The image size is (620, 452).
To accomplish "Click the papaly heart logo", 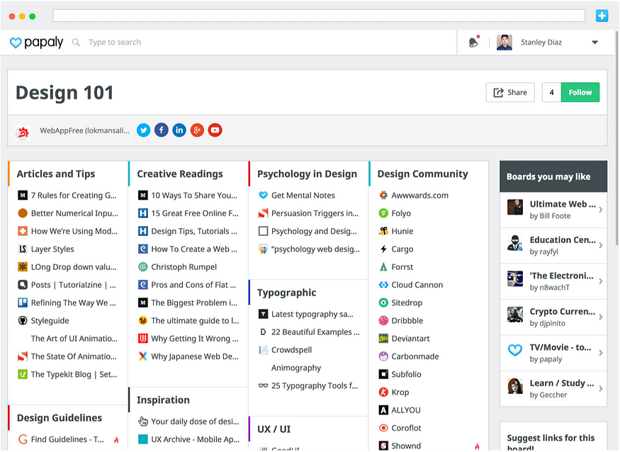I will coord(16,43).
